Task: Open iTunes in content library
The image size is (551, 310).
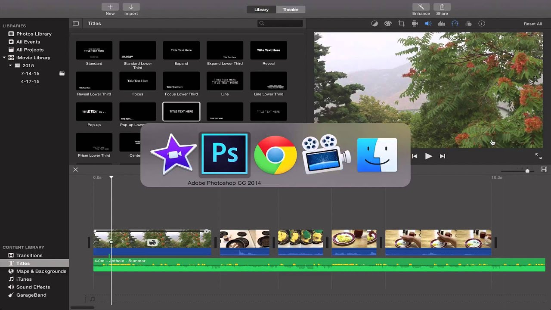Action: [x=24, y=279]
